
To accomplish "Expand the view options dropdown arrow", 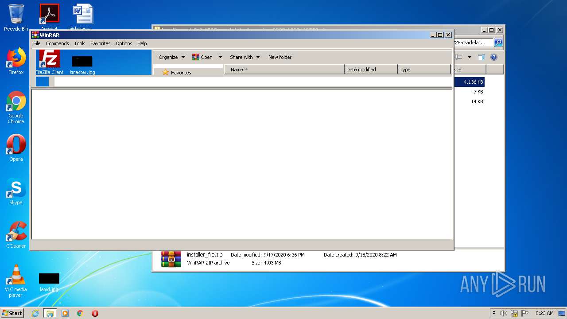I will (x=470, y=57).
